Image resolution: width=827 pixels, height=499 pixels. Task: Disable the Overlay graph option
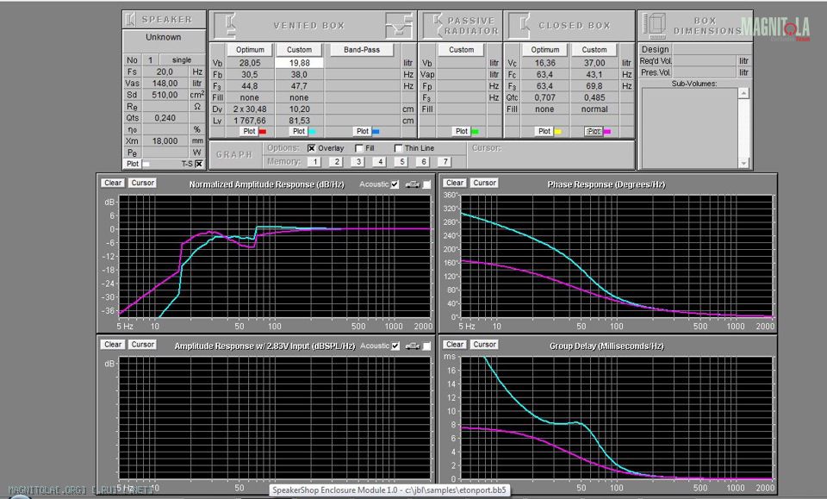[x=311, y=148]
